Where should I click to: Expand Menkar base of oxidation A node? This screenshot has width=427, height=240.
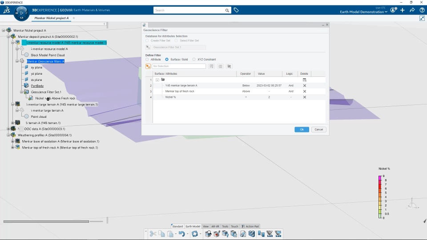[12, 141]
